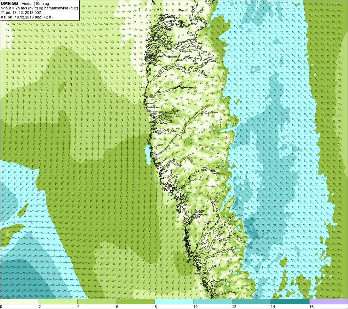This screenshot has height=309, width=348.
Task: Click the legend value label 16
Action: click(x=311, y=307)
